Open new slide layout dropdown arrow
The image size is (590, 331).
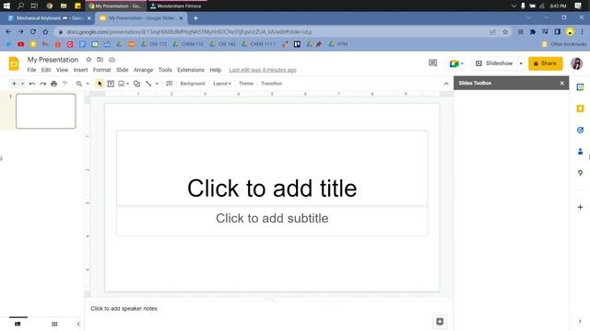pyautogui.click(x=22, y=84)
